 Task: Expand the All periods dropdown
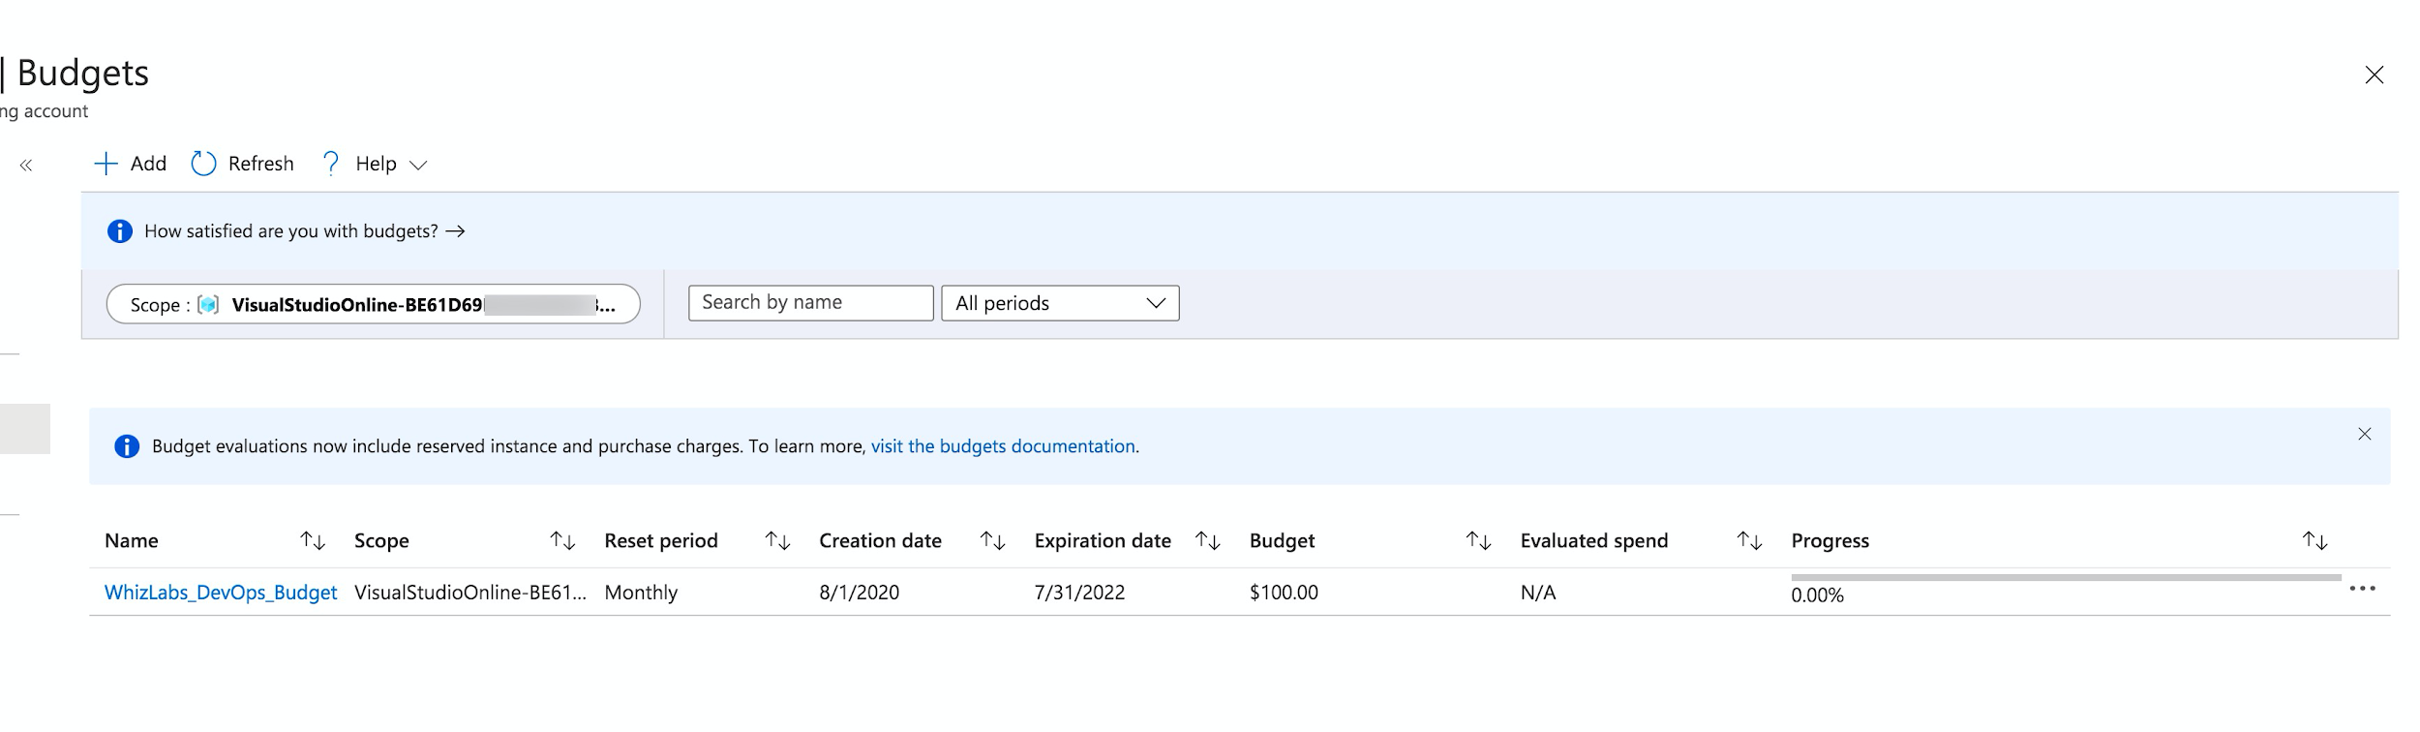pyautogui.click(x=1060, y=303)
